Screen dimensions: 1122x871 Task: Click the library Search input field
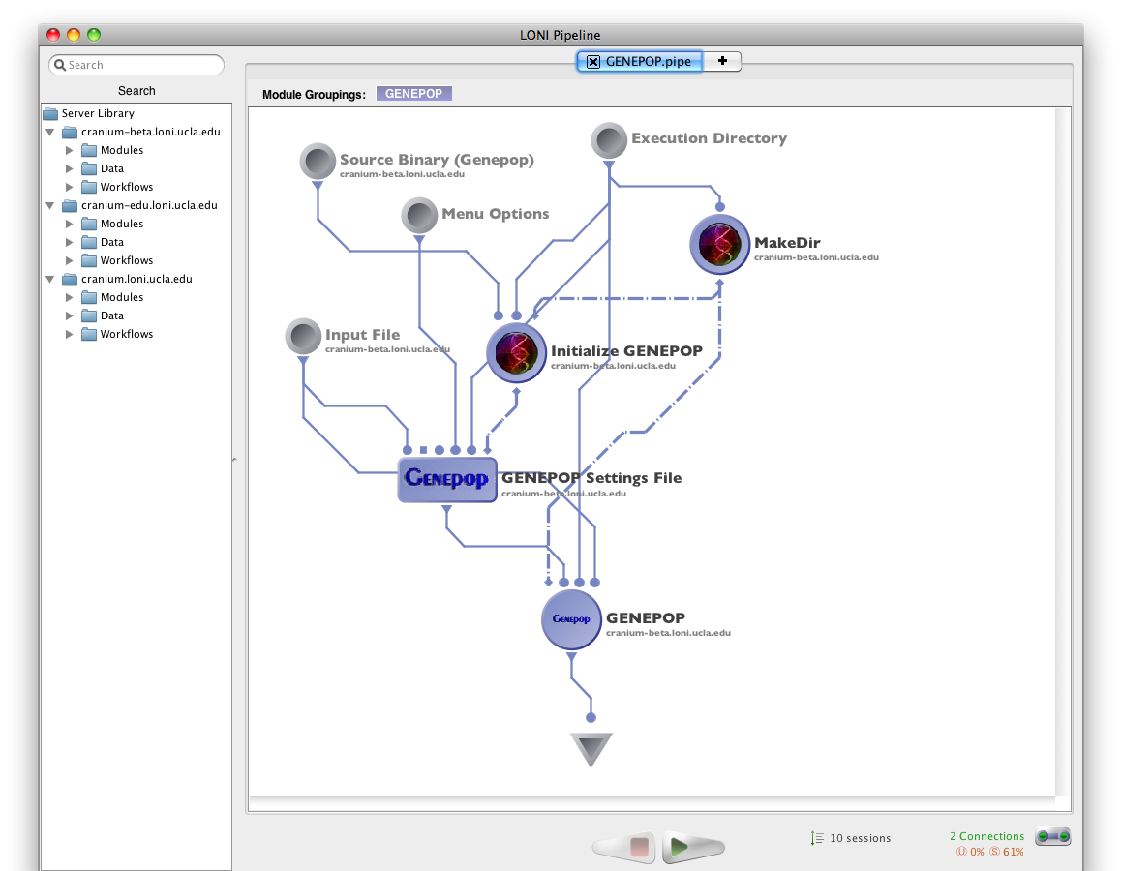[x=136, y=65]
